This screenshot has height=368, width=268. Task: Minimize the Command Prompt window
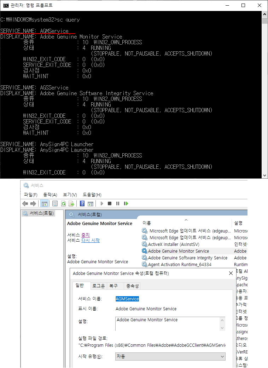point(227,5)
